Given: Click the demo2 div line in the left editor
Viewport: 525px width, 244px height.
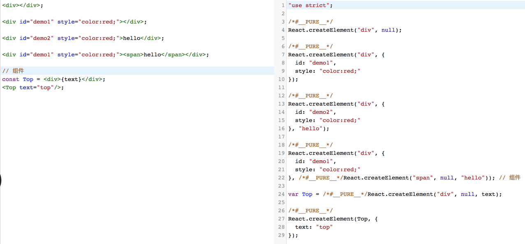Looking at the screenshot, I should pos(83,38).
